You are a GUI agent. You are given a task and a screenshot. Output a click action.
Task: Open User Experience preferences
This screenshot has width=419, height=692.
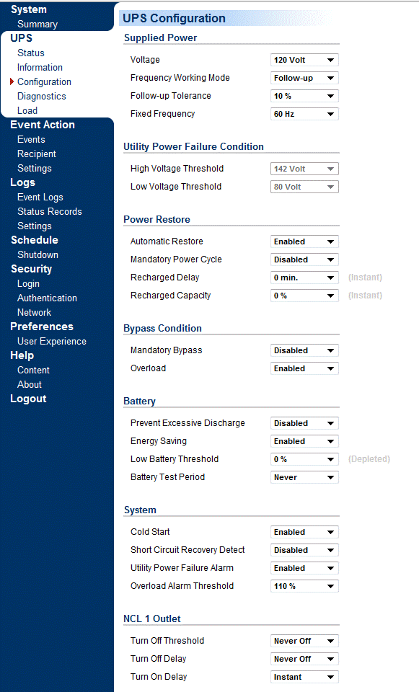52,342
